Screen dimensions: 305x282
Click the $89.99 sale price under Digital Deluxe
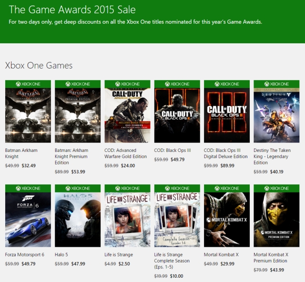tap(227, 166)
